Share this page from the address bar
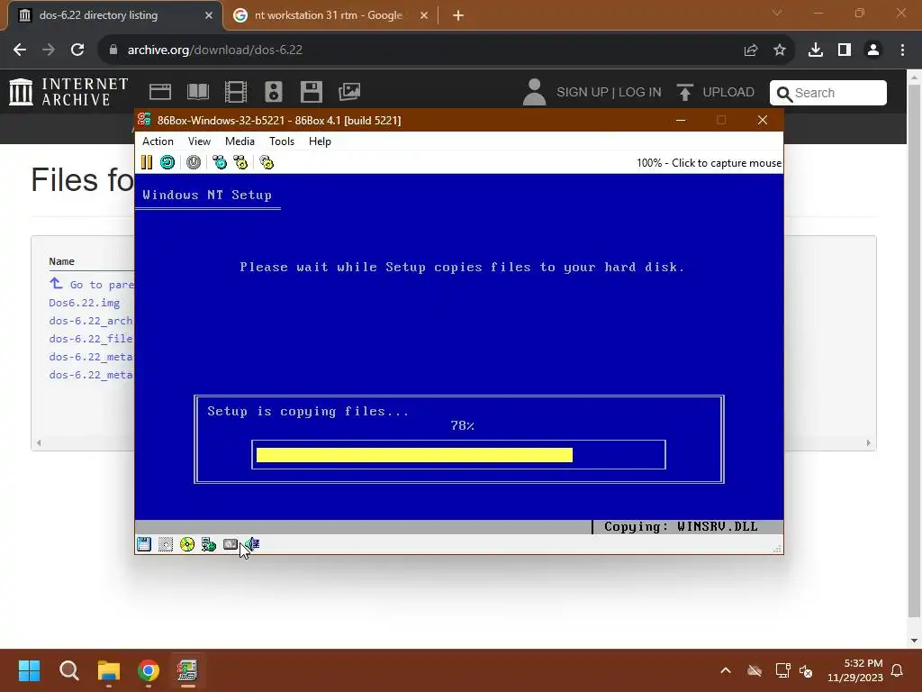The width and height of the screenshot is (922, 692). tap(751, 50)
